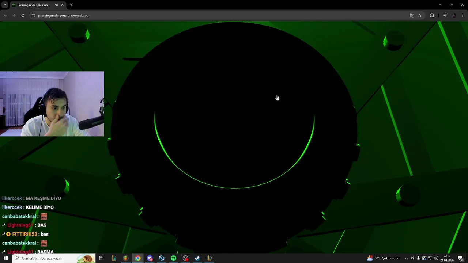Open the Windows Start menu
This screenshot has width=468, height=263.
coord(5,258)
